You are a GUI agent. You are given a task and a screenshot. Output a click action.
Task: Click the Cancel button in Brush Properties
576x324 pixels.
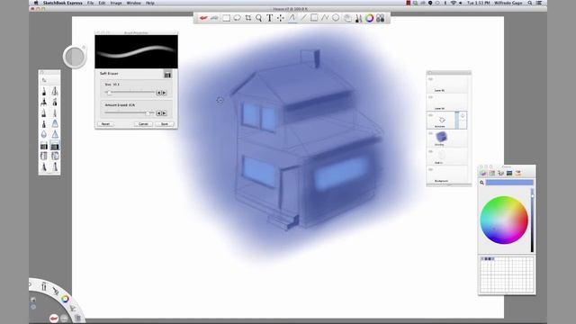143,124
